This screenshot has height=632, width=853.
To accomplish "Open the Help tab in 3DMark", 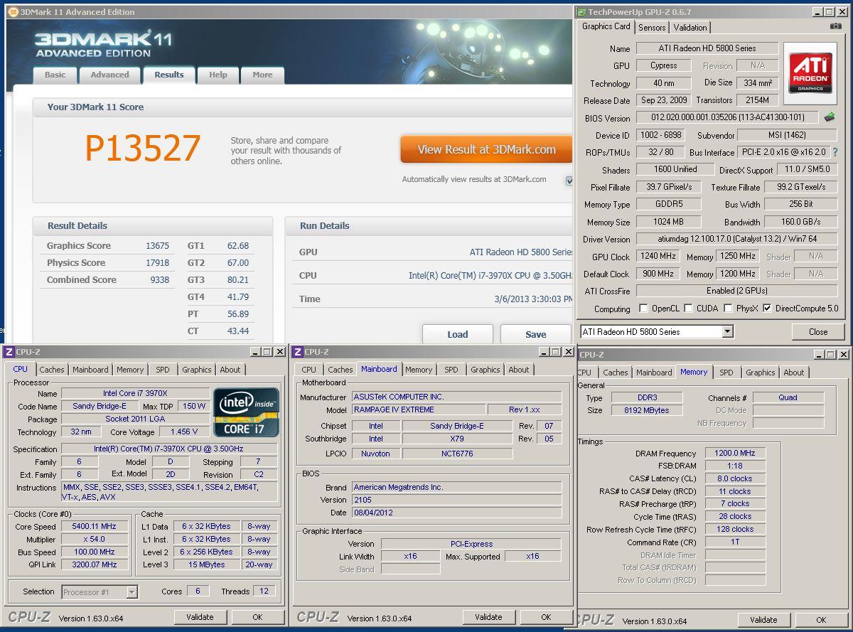I will [218, 75].
